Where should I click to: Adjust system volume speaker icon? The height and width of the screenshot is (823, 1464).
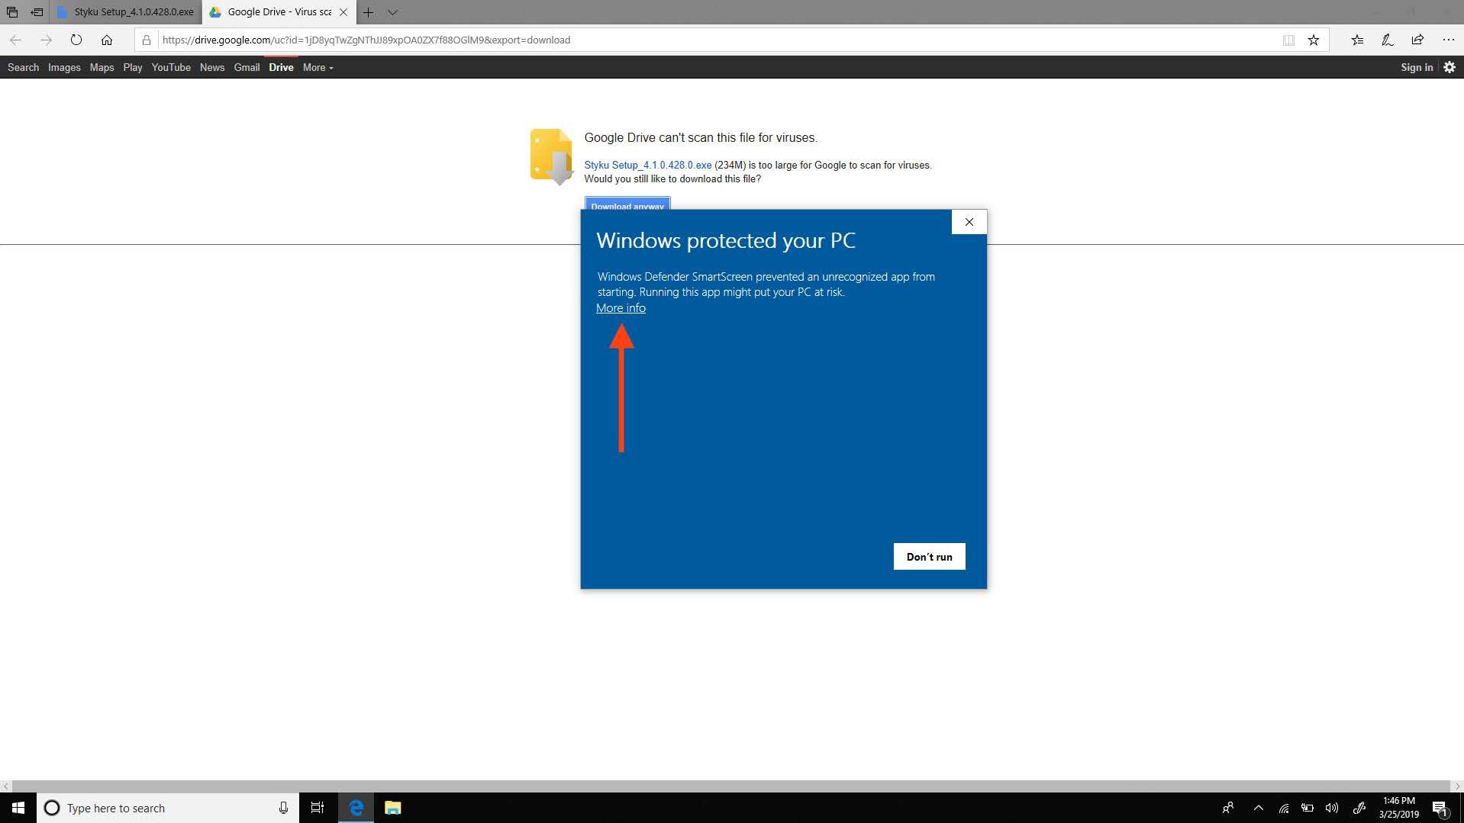click(x=1332, y=808)
